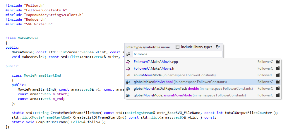Screen dimensions: 288x134
Task: Click the project icon on the enumMovieMode row
Action: click(278, 75)
